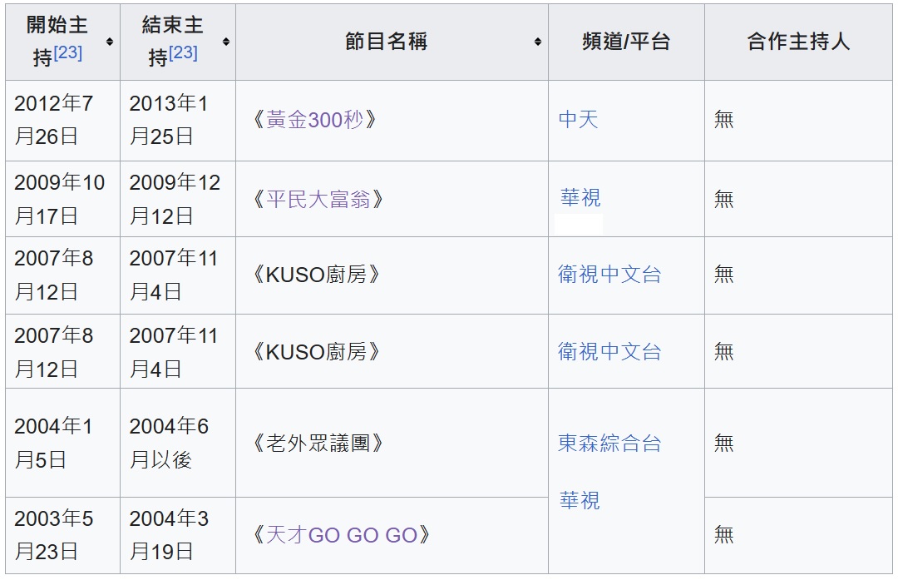Click the 2004年6月以後 end date cell
This screenshot has width=898, height=580.
tap(169, 443)
